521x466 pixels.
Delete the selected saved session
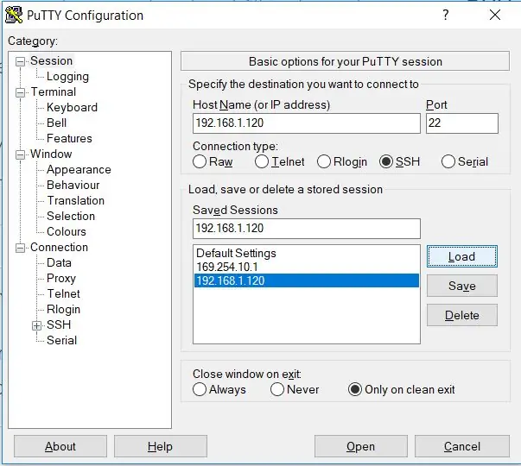(462, 315)
